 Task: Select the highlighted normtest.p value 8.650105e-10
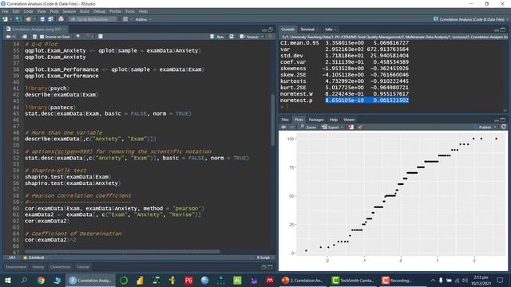click(x=344, y=100)
